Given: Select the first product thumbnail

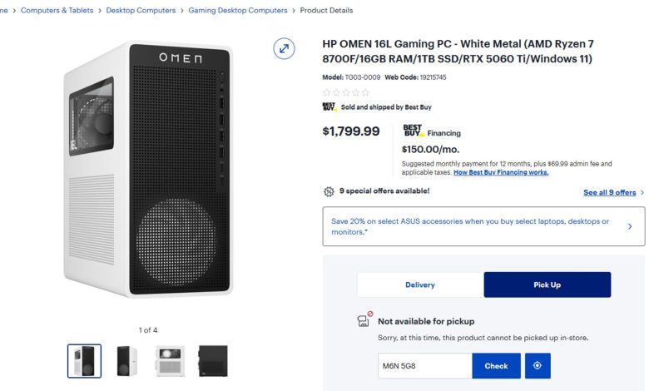Looking at the screenshot, I should (x=84, y=361).
